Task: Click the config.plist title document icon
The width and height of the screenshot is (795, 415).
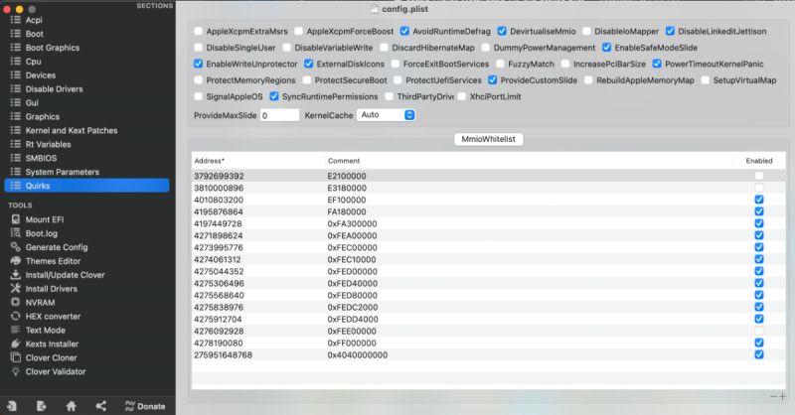Action: click(x=375, y=9)
